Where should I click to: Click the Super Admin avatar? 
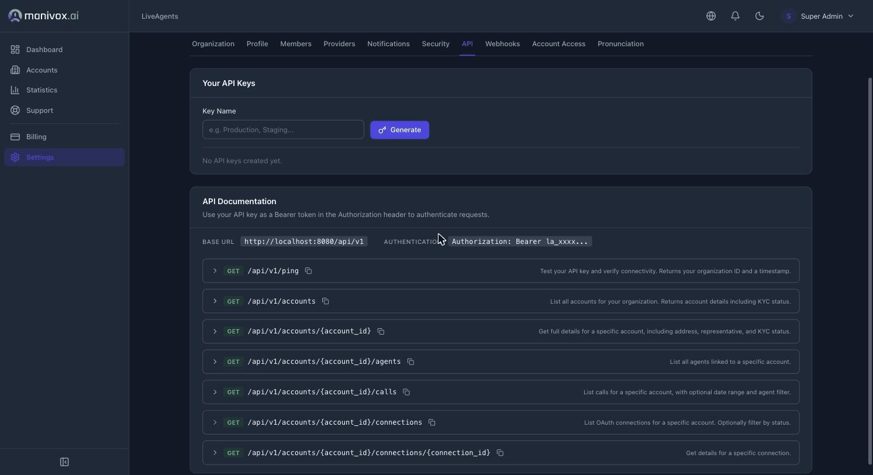788,16
